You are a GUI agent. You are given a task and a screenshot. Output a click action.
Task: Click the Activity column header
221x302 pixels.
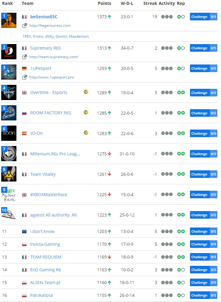coord(167,3)
